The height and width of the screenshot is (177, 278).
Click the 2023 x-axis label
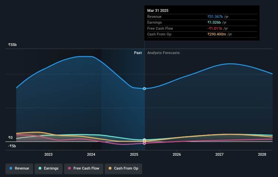(x=48, y=155)
